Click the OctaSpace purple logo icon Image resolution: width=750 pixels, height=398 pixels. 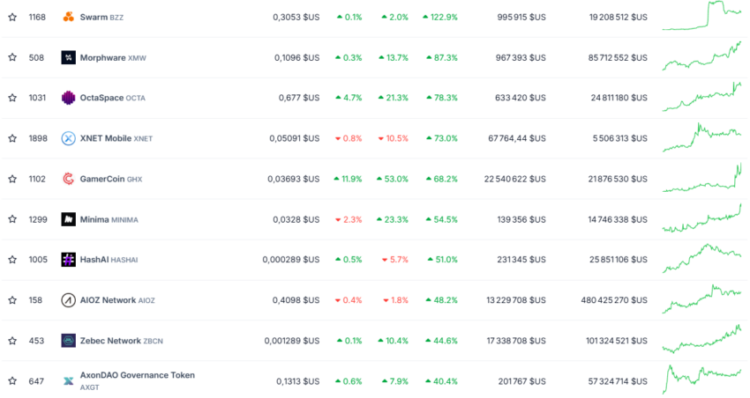click(69, 98)
